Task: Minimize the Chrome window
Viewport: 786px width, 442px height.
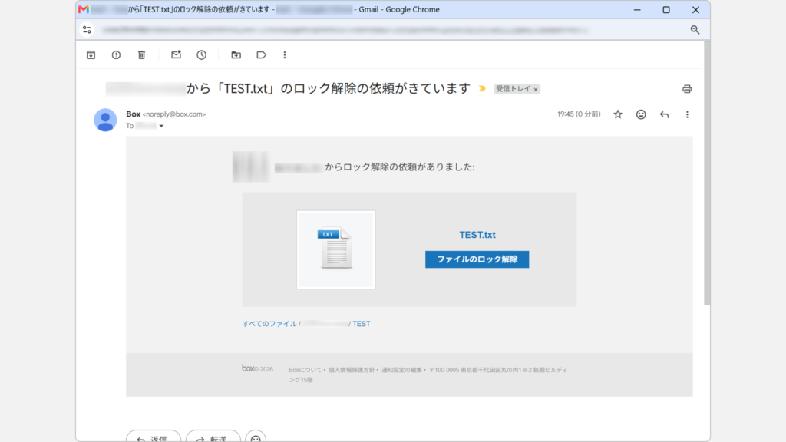Action: click(x=637, y=9)
